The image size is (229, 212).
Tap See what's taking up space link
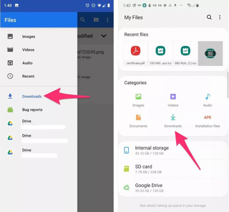173,205
